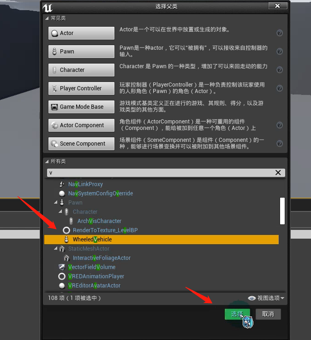Screen dimensions: 311x340
Task: Cancel the dialog with 取消 button
Action: [x=268, y=314]
